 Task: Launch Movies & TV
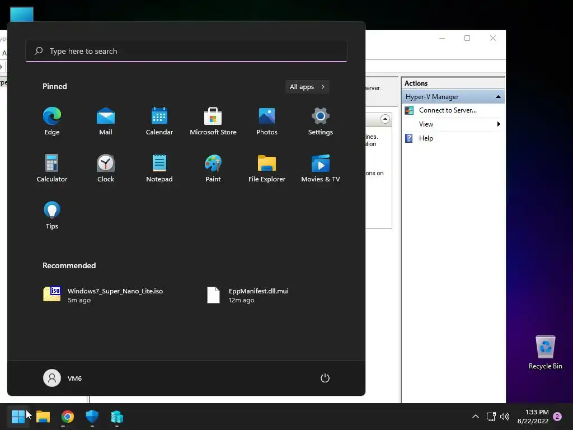click(321, 169)
